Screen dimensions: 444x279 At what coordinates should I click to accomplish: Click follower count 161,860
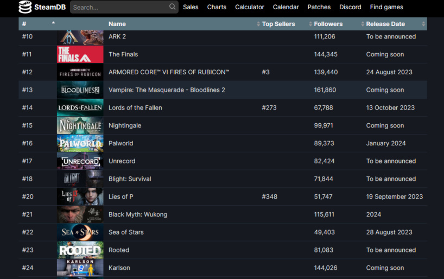[x=325, y=90]
